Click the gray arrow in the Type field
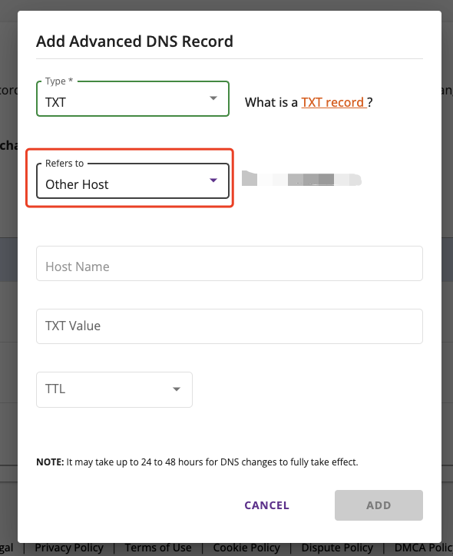The image size is (453, 556). [x=213, y=98]
